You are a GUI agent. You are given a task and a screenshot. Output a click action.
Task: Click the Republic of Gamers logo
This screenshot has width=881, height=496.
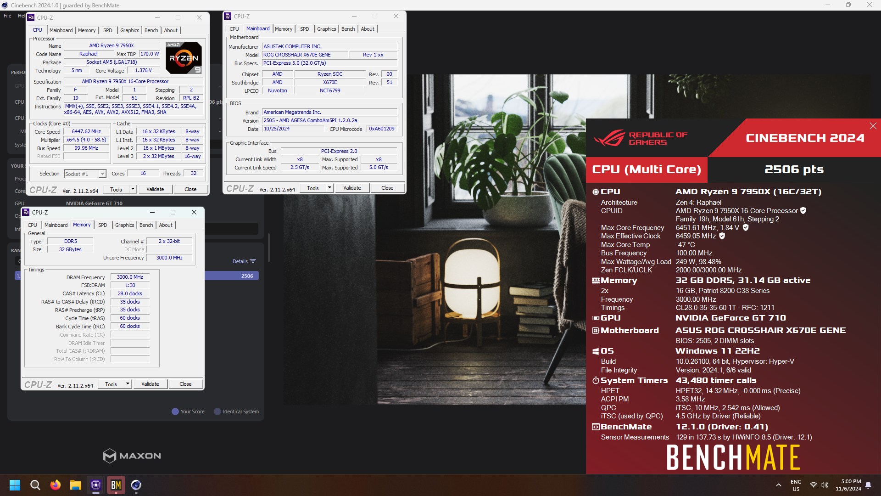[x=641, y=138]
